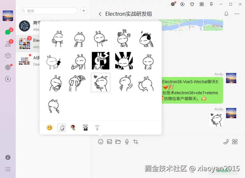Screen dimensions: 245x178
Task: Open the AI group chat with red dot
Action: 28,61
